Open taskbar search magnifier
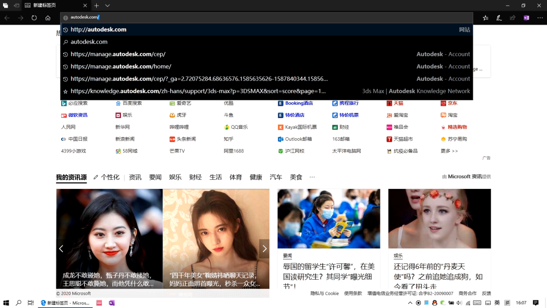This screenshot has width=547, height=308. coord(19,303)
